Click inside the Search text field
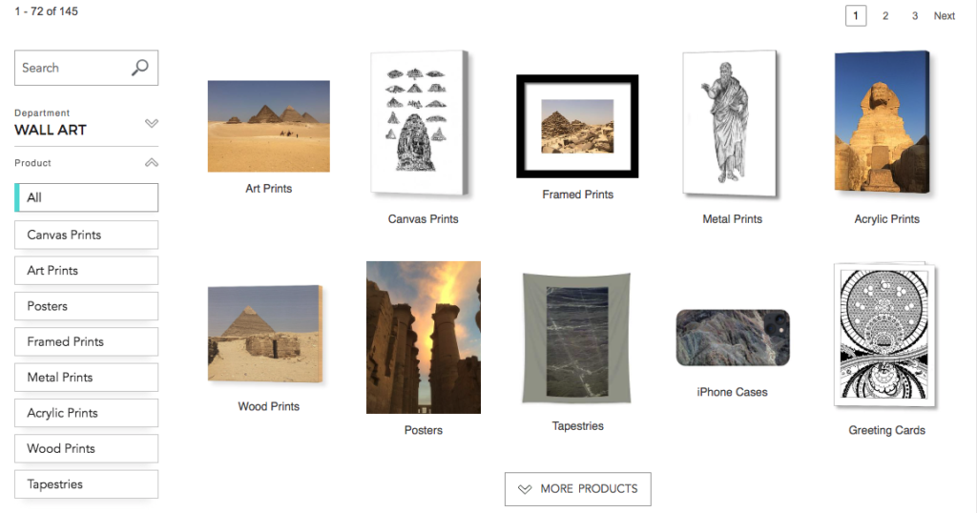Image resolution: width=977 pixels, height=513 pixels. pos(73,68)
